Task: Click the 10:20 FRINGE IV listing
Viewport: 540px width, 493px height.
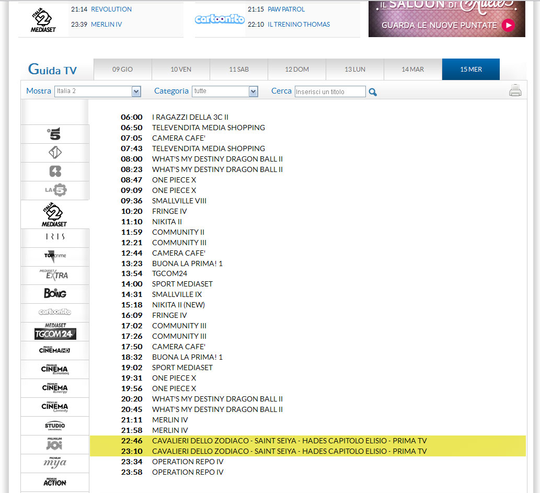Action: point(169,211)
